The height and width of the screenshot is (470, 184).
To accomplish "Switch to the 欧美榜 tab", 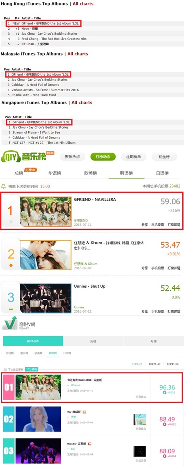I will [91, 173].
